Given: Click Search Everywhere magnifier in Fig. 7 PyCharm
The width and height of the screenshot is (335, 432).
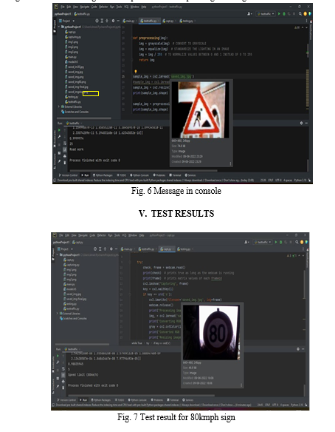Looking at the screenshot, I should [297, 242].
